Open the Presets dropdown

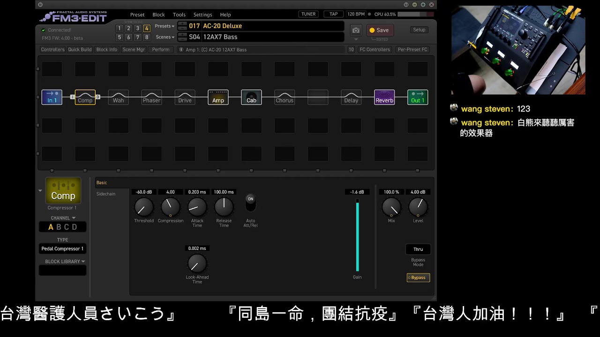[165, 26]
